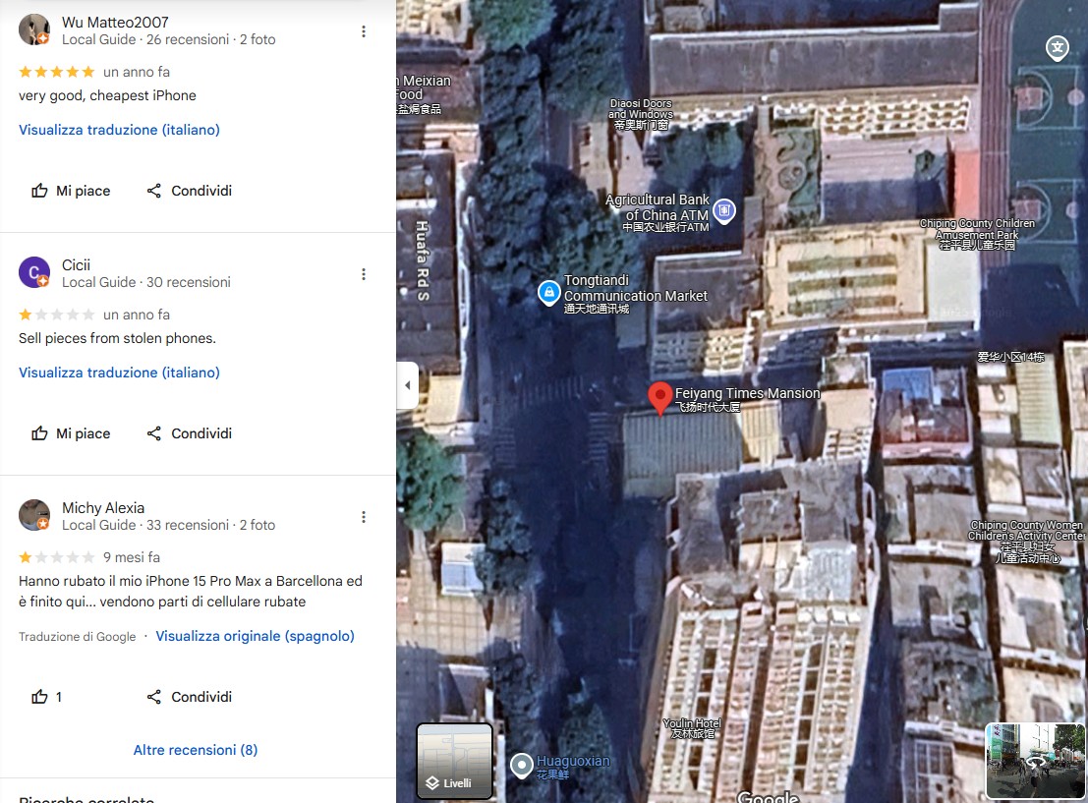1088x803 pixels.
Task: Open the options menu for Michy Alexia's review
Action: click(x=364, y=517)
